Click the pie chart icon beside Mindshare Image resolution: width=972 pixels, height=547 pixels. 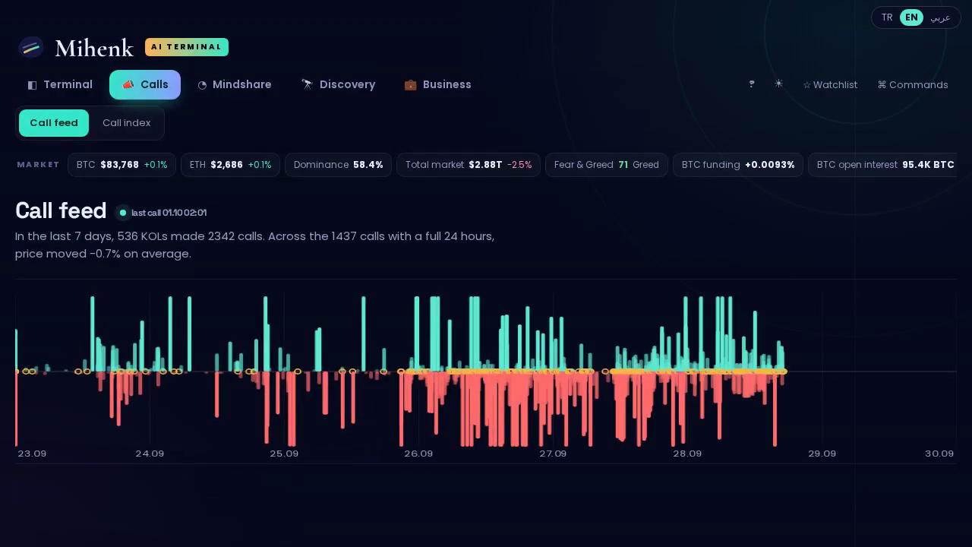[x=202, y=85]
